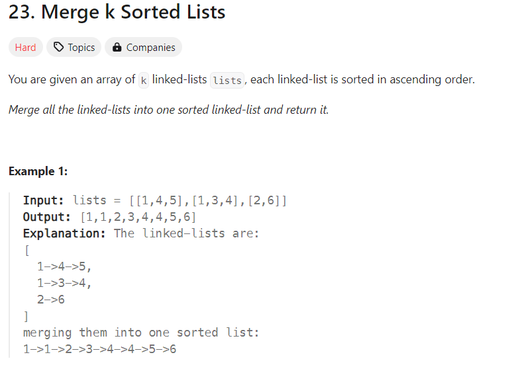Click the lock icon beside Companies
The image size is (518, 365).
click(117, 48)
